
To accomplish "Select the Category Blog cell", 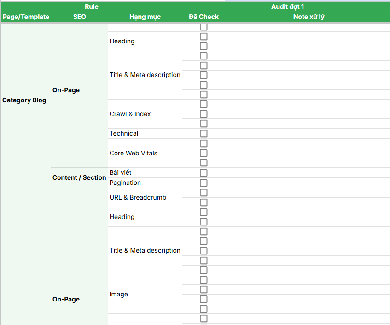I will pos(25,100).
